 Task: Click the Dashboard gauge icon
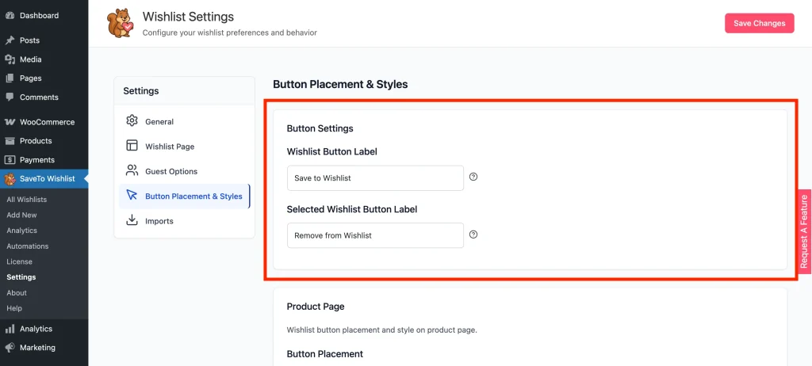(x=10, y=16)
